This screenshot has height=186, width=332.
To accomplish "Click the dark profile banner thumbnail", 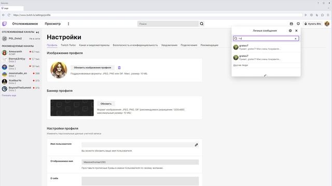I will pos(72,108).
